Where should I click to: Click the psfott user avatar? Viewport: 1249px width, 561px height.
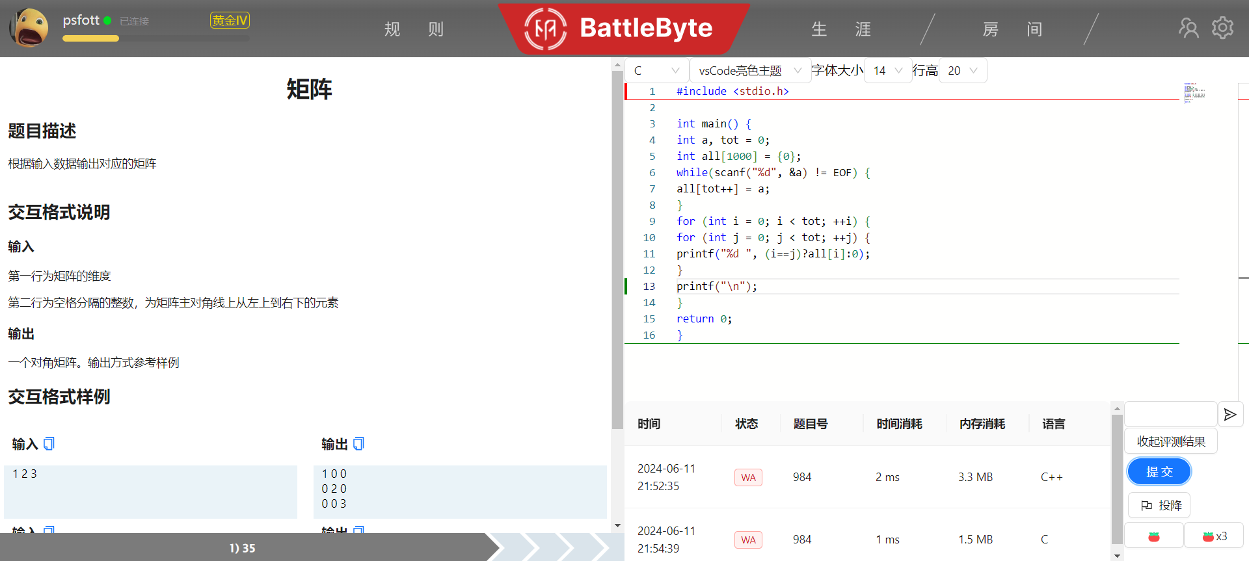click(x=29, y=28)
